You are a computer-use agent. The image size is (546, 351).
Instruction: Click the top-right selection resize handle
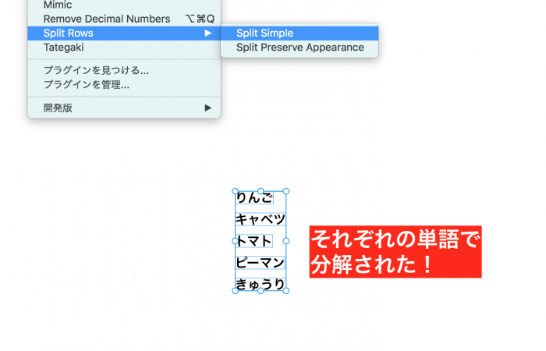coord(285,191)
